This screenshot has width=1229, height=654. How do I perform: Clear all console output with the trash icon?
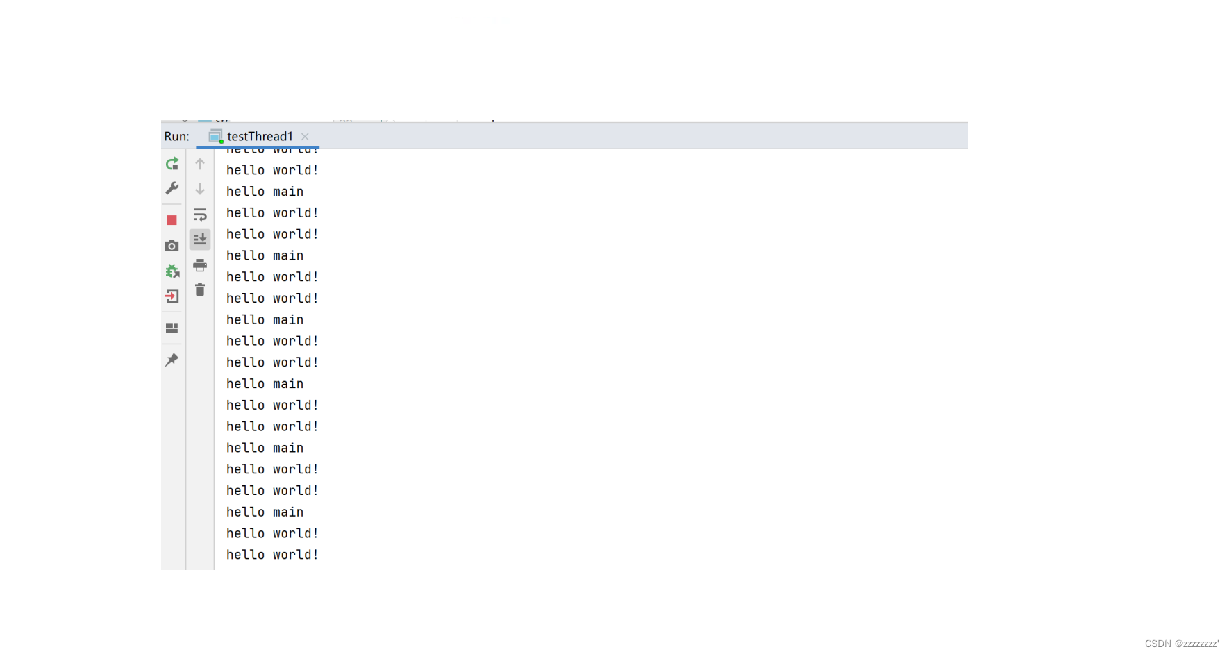point(200,290)
